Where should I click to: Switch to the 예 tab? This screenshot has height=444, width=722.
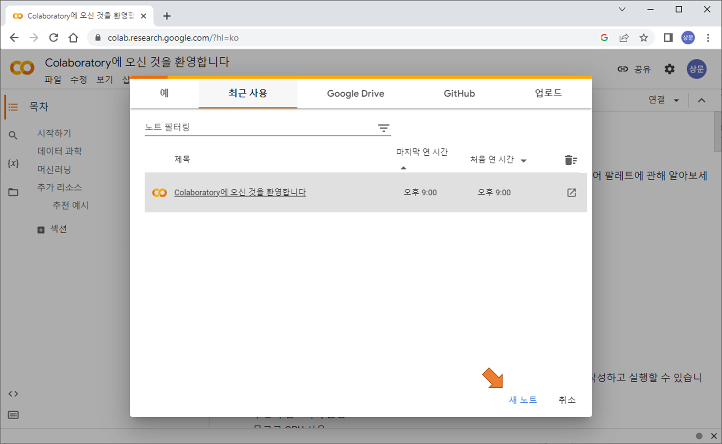[164, 93]
